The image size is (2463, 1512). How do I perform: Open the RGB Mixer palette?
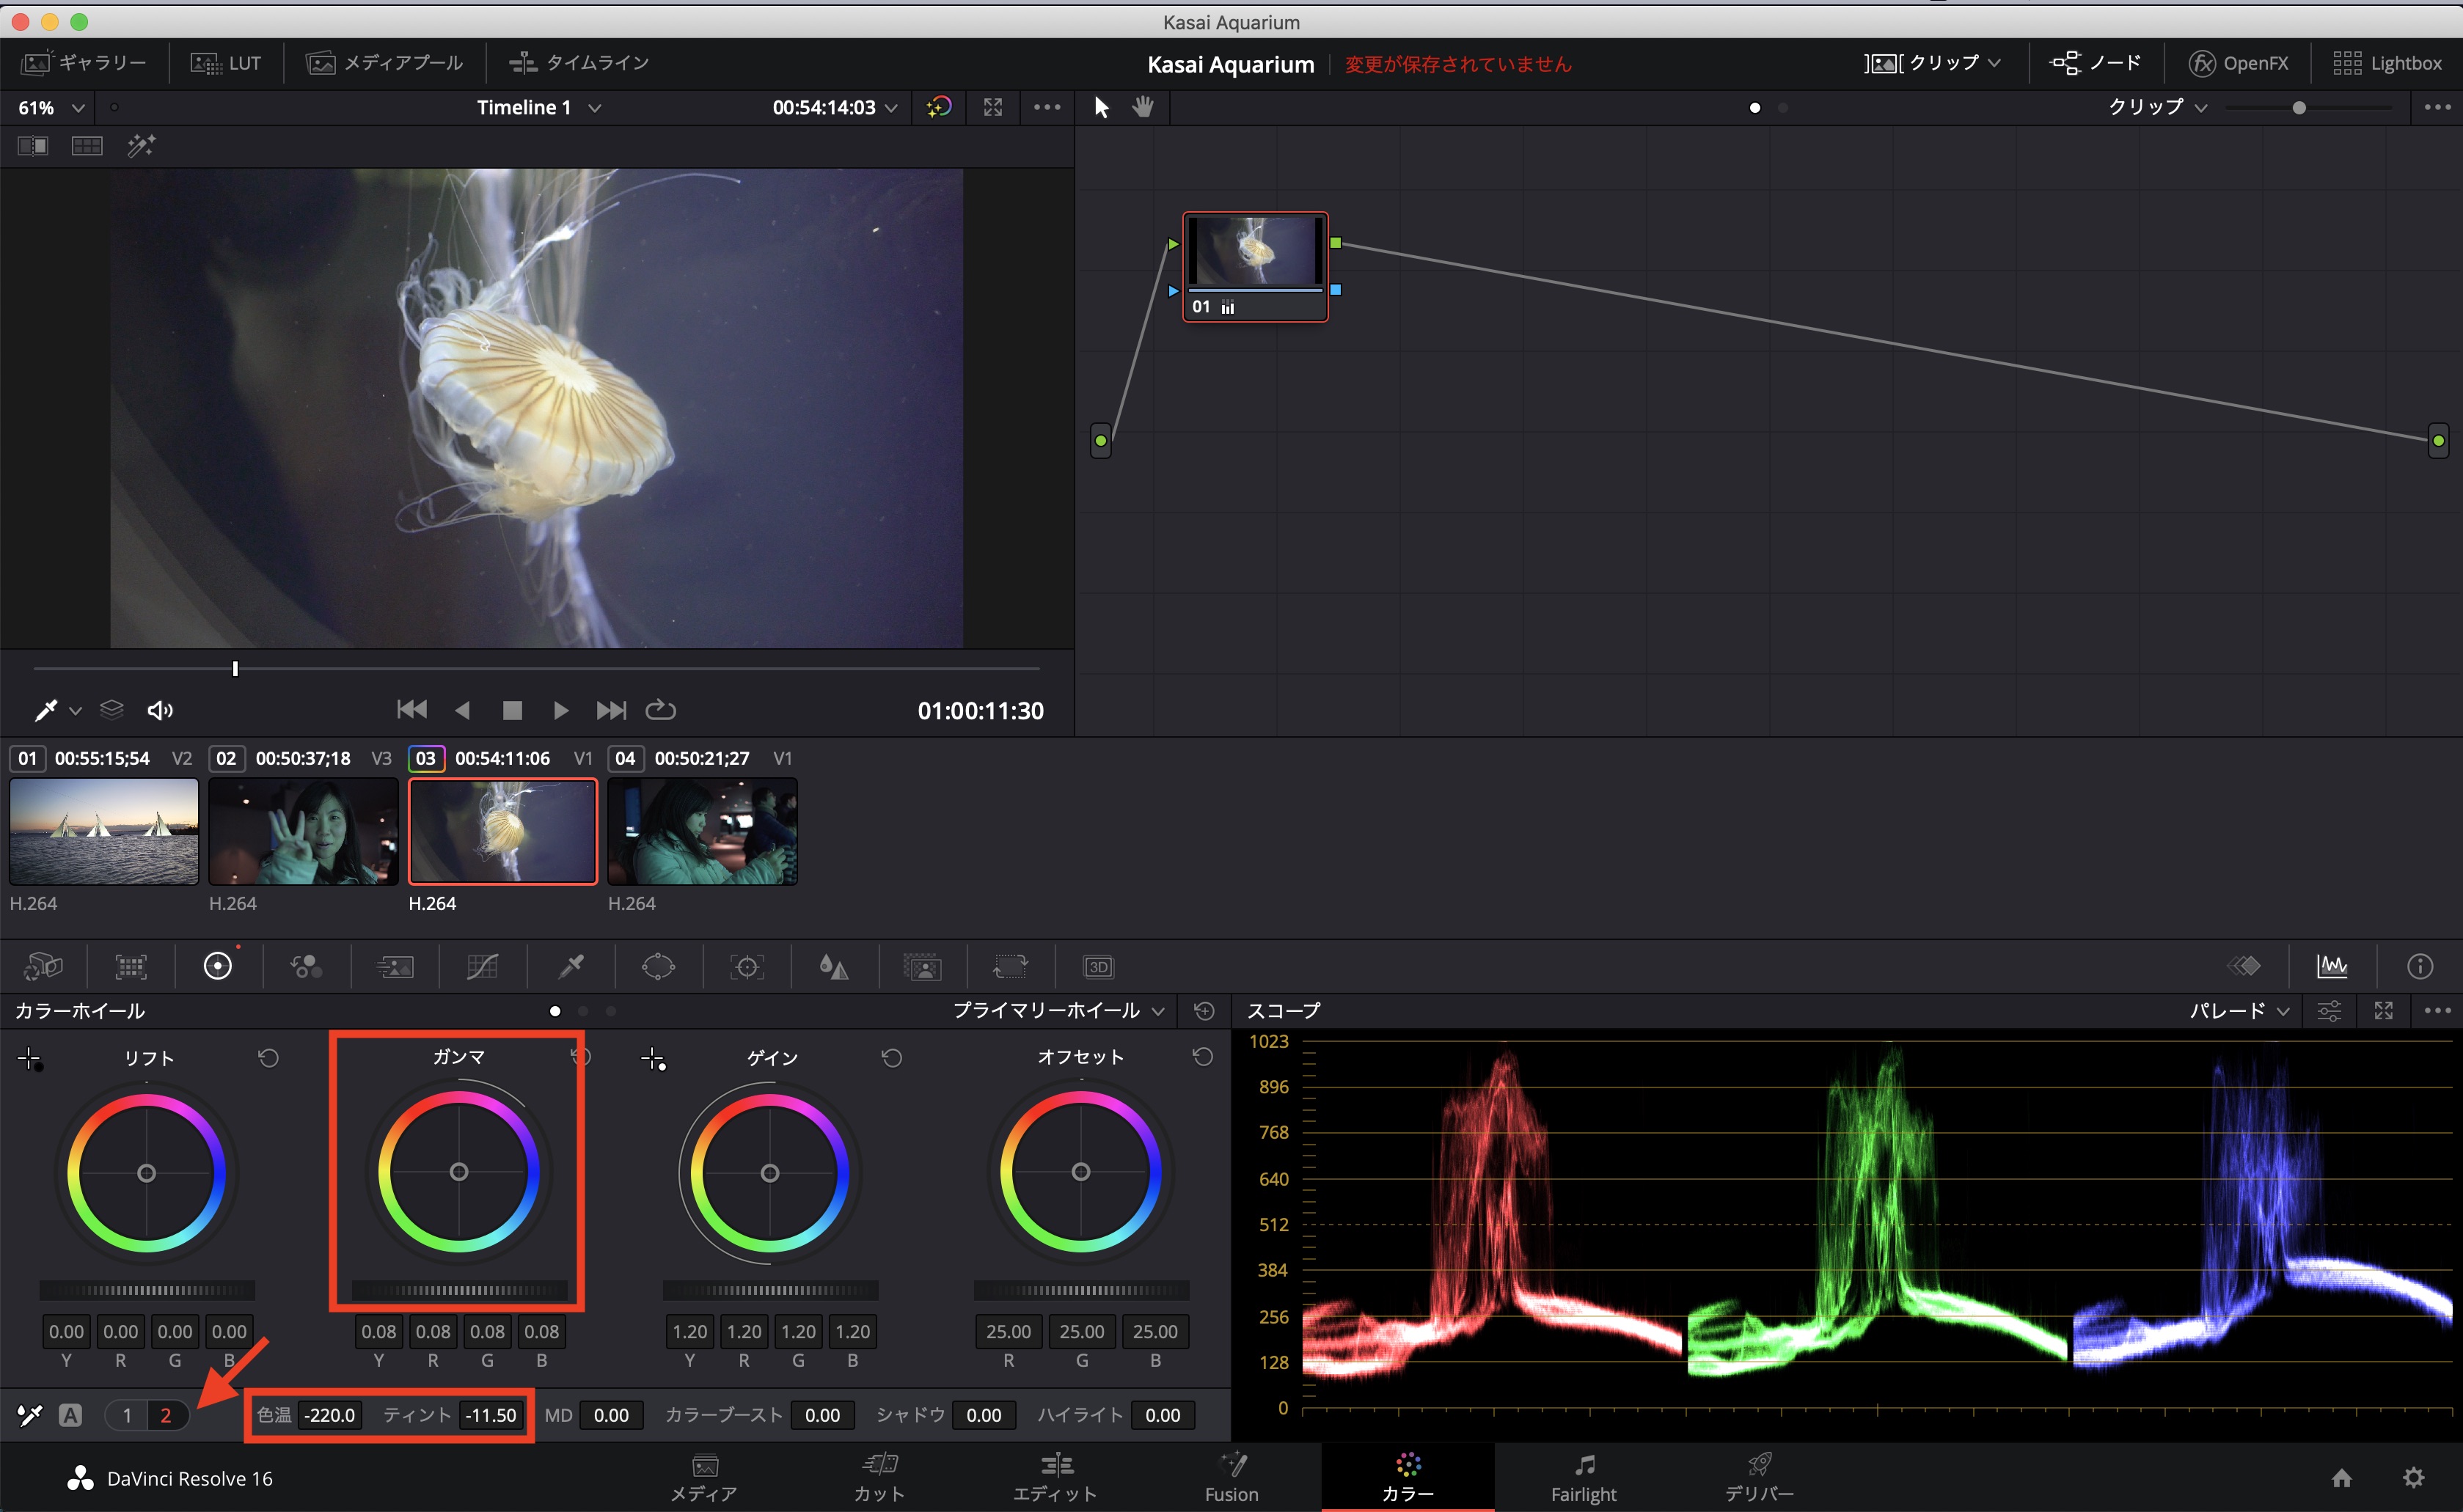(306, 966)
